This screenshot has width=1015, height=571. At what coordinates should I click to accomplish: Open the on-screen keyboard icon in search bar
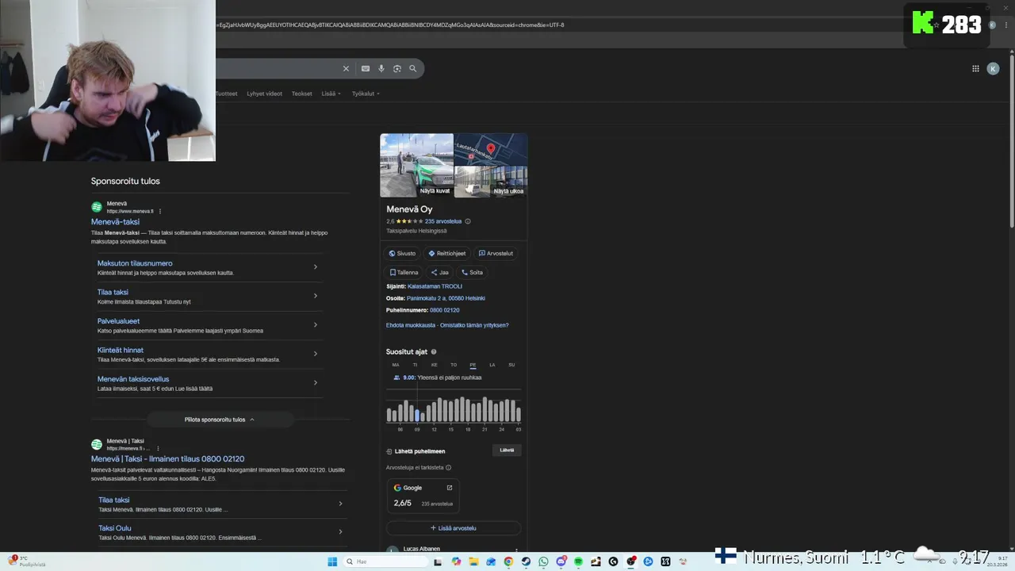click(366, 69)
